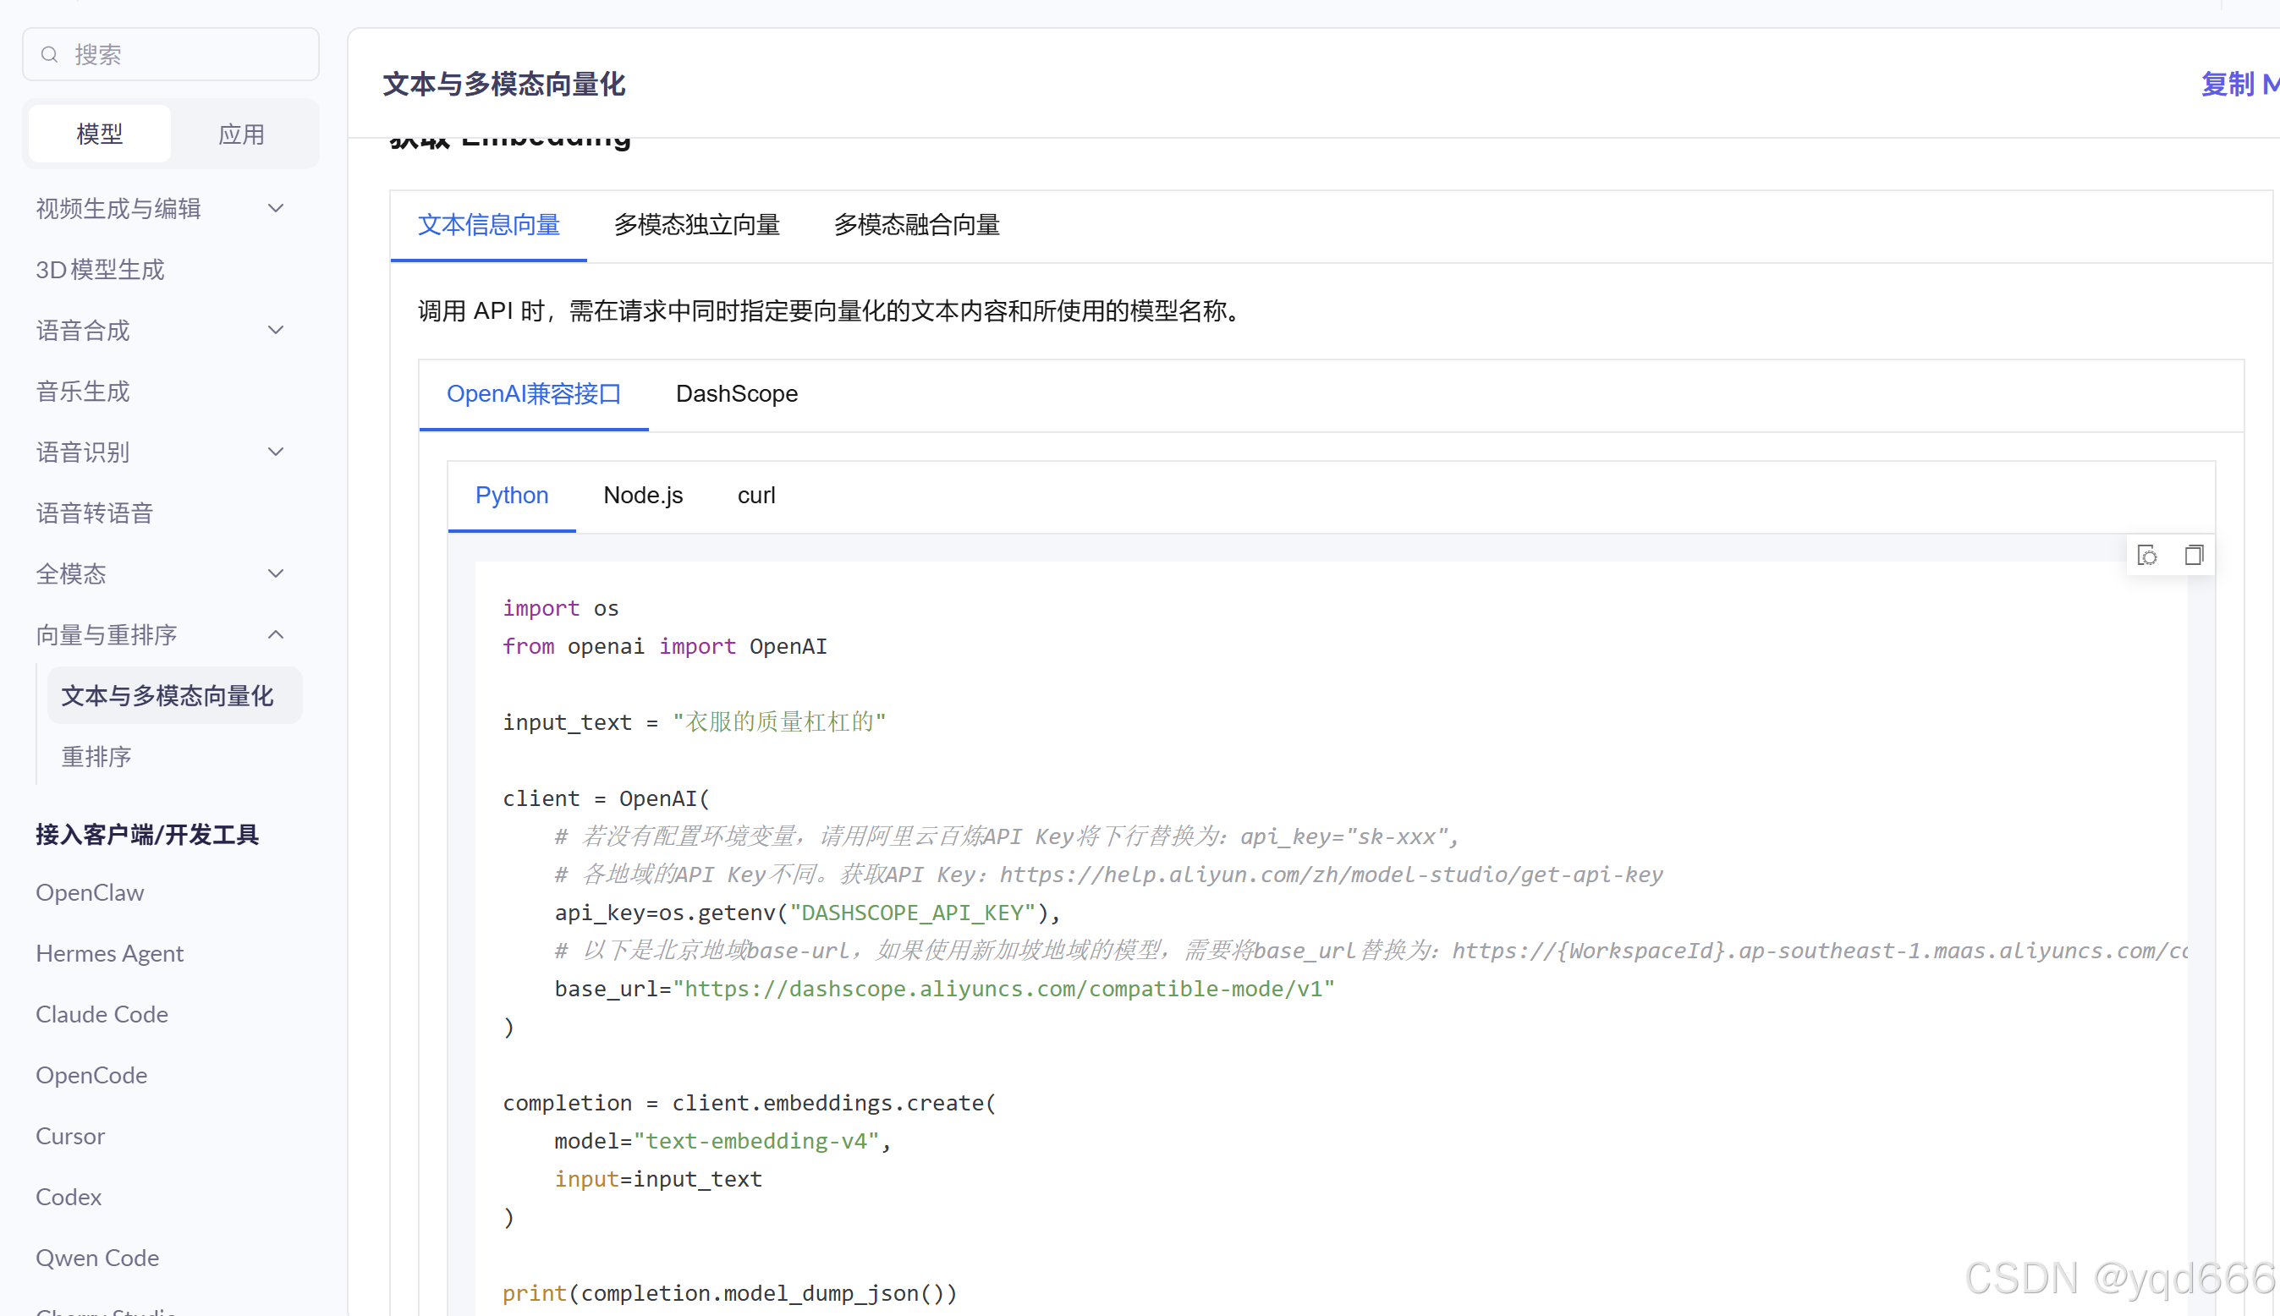Click the help.aliyun.com get-api-key comment line
Viewport: 2280px width, 1316px height.
(1108, 875)
